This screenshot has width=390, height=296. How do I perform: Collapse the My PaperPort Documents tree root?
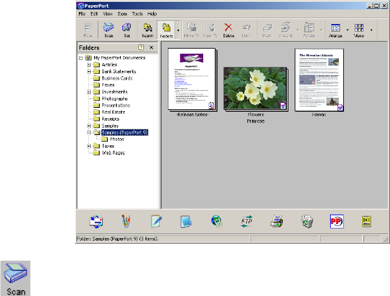[81, 58]
